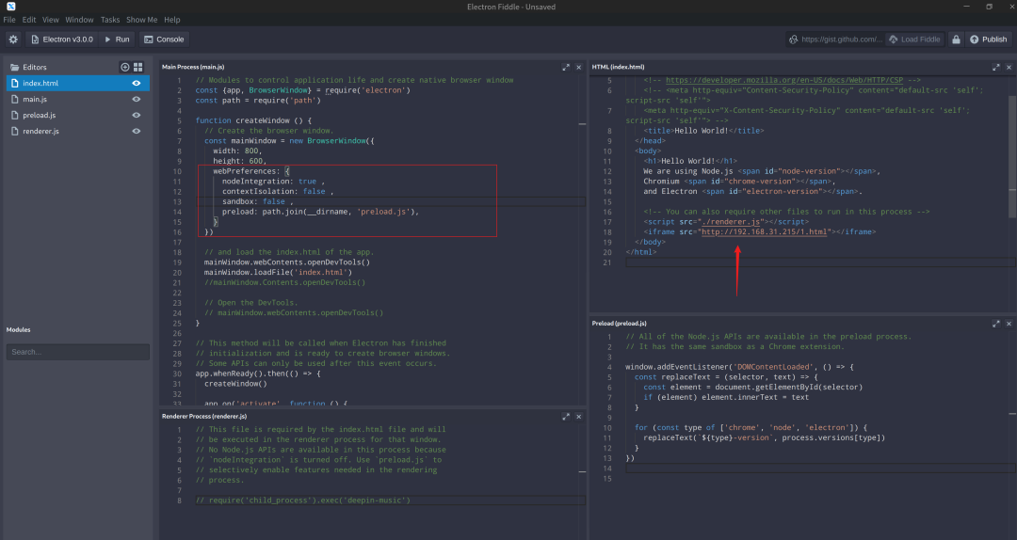Click the editor grid layout icon
Viewport: 1017px width, 540px height.
[137, 67]
